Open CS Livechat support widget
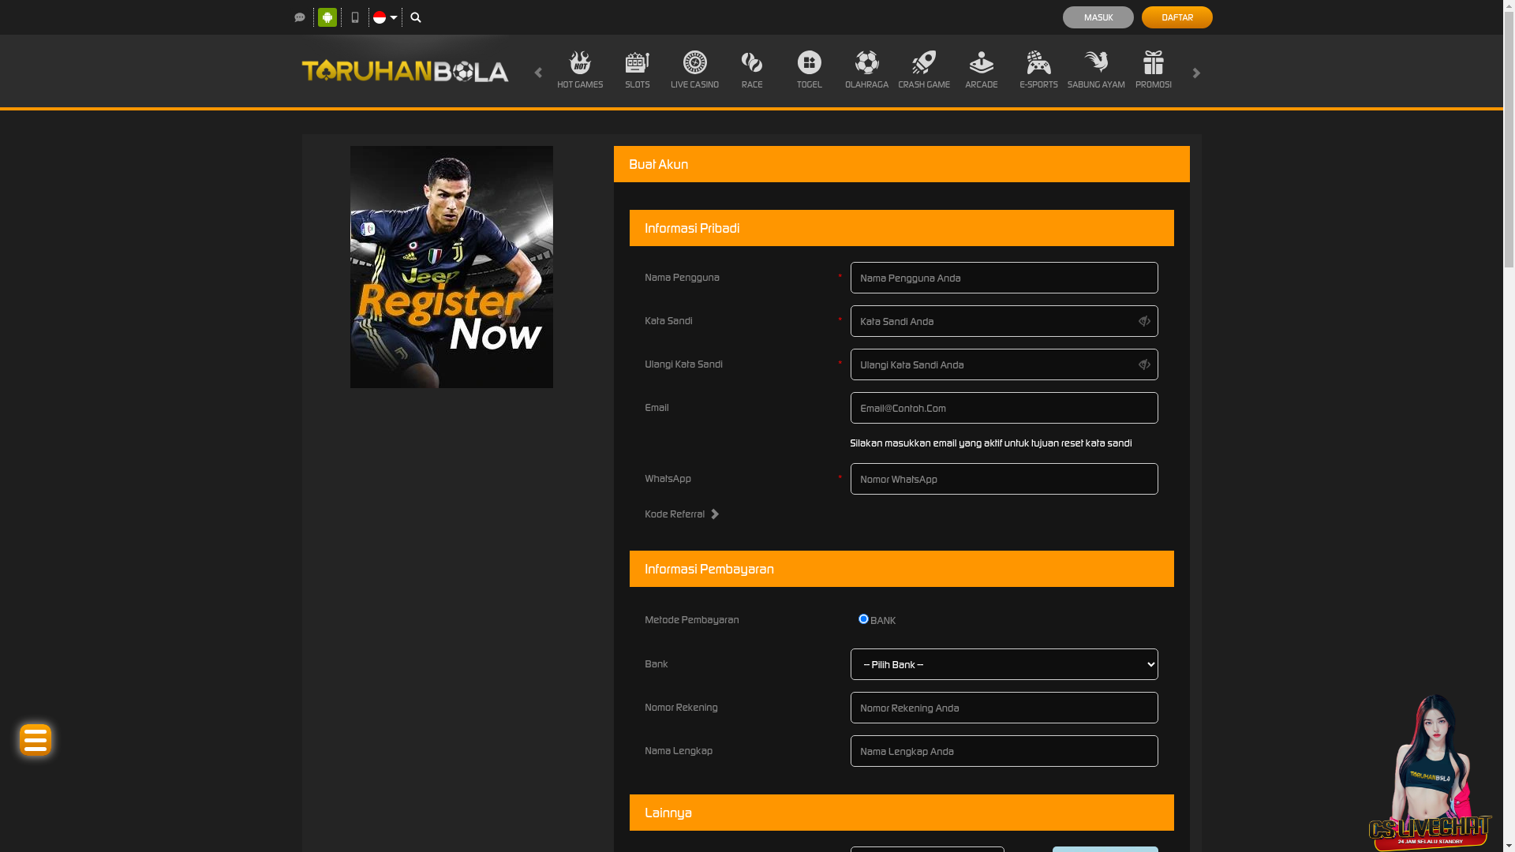The height and width of the screenshot is (852, 1515). (x=1430, y=772)
